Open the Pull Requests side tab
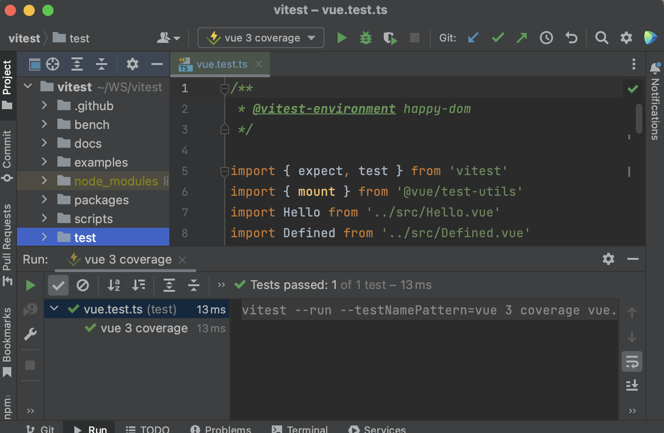664x433 pixels. point(8,245)
